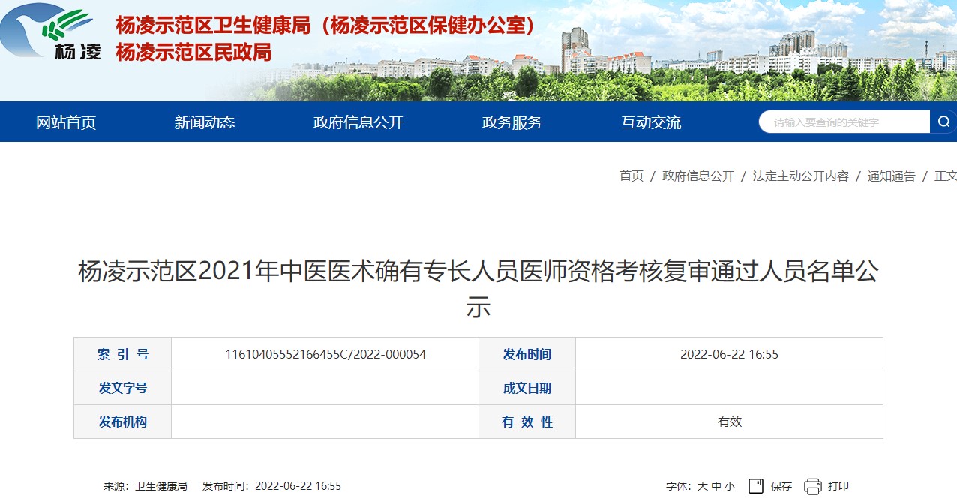Click the search magnifier icon
Viewport: 957px width, 499px height.
[x=943, y=122]
